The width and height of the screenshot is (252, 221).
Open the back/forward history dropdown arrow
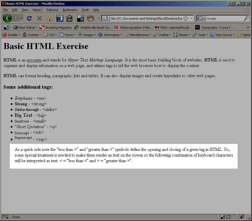21,19
